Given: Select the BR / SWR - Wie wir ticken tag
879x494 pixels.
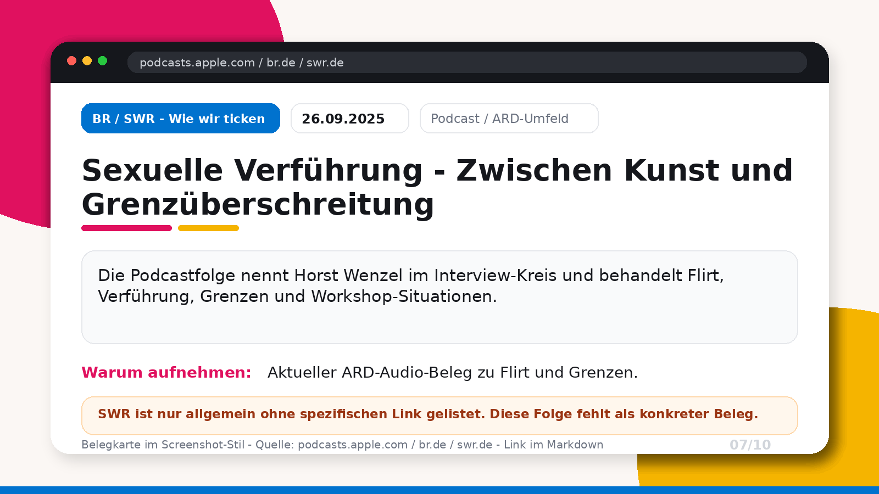Looking at the screenshot, I should click(181, 119).
